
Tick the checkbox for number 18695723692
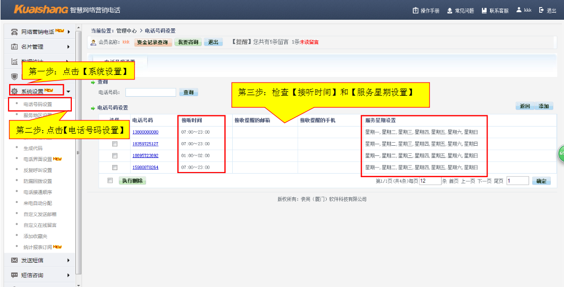point(115,155)
